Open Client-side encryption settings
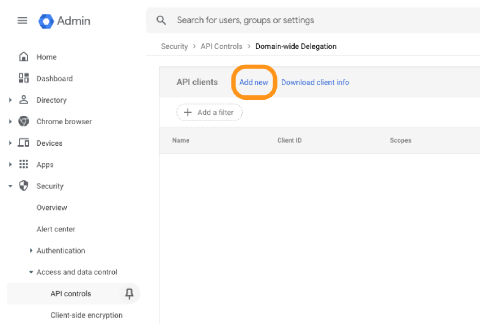Image resolution: width=480 pixels, height=335 pixels. pyautogui.click(x=87, y=315)
